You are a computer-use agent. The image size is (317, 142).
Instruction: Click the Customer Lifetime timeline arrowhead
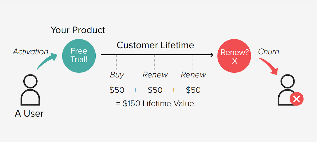[x=212, y=54]
